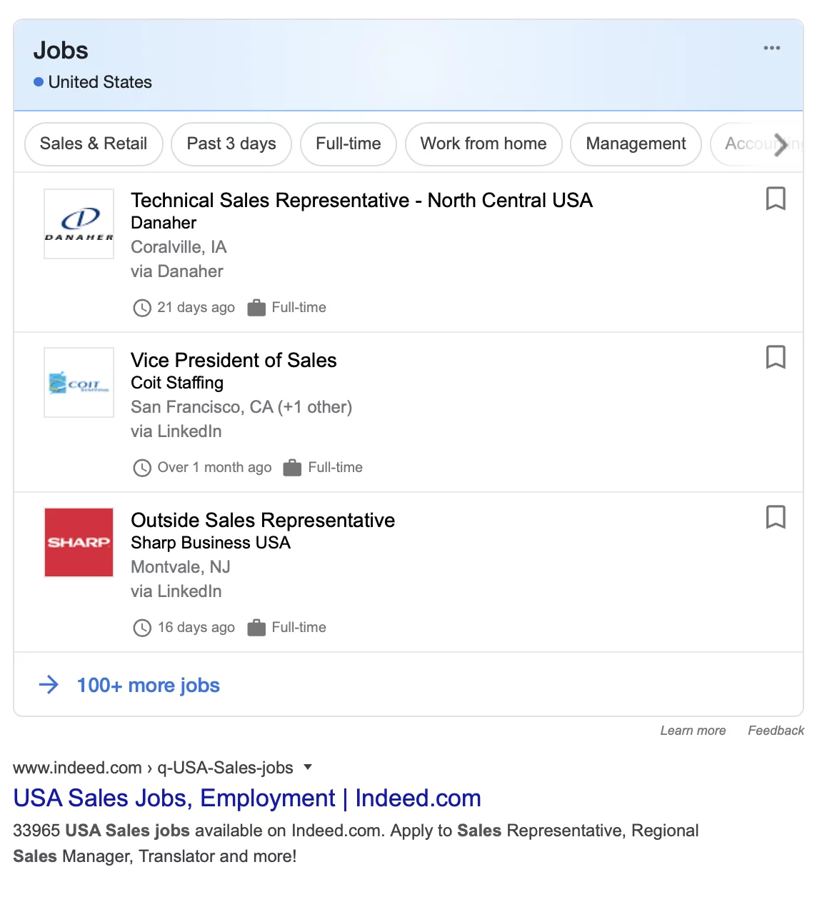Filter by Management category

636,144
